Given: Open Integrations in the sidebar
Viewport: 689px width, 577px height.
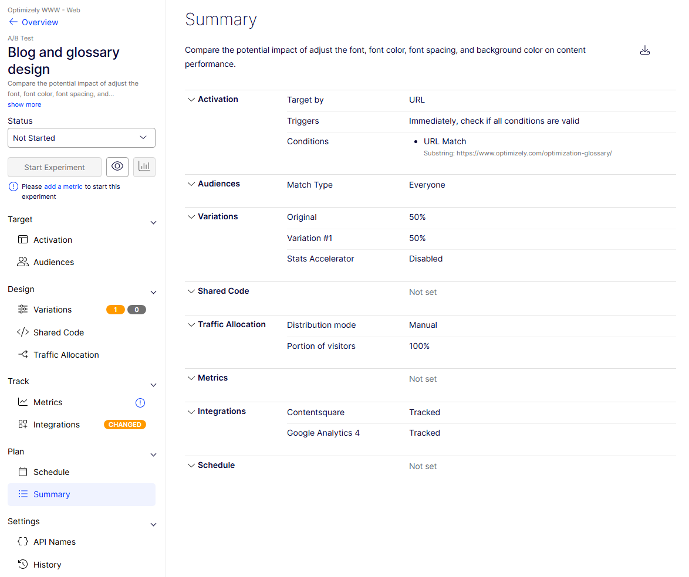Looking at the screenshot, I should 56,425.
